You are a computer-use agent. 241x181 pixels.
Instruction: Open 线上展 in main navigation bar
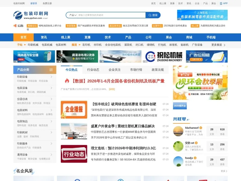65,37
